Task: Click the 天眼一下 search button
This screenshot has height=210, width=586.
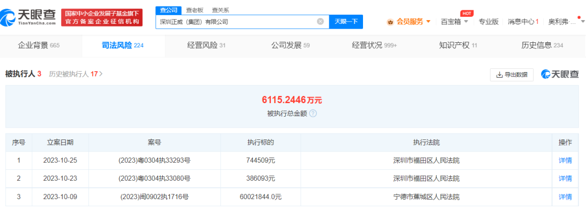Action: tap(346, 22)
